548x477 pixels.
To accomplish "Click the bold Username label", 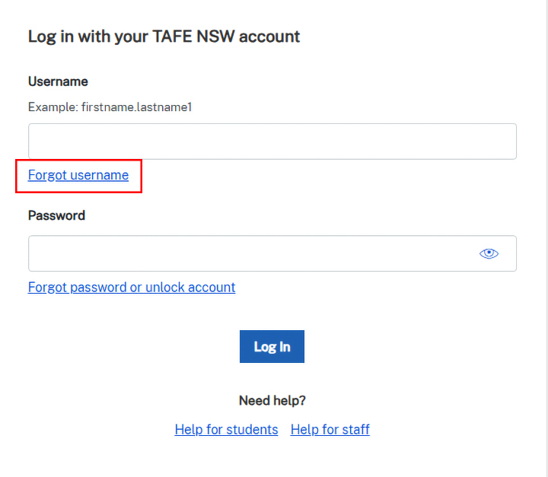I will (x=58, y=81).
